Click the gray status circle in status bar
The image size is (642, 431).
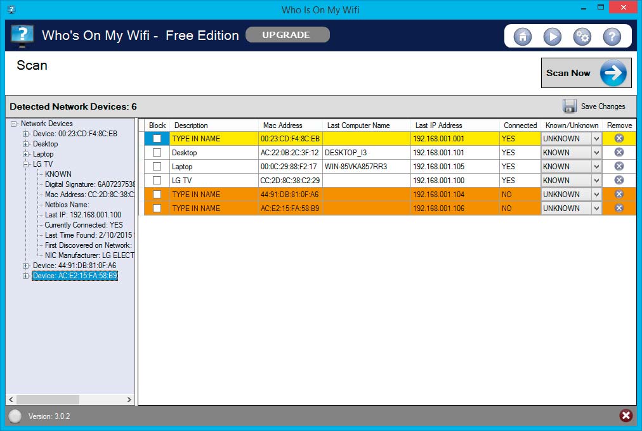(x=15, y=416)
